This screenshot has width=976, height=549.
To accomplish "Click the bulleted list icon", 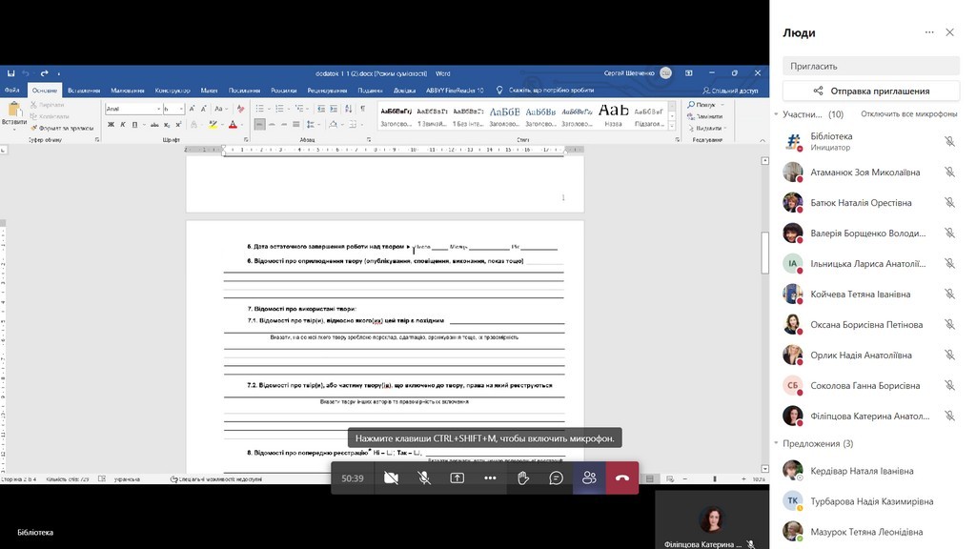I will [259, 109].
